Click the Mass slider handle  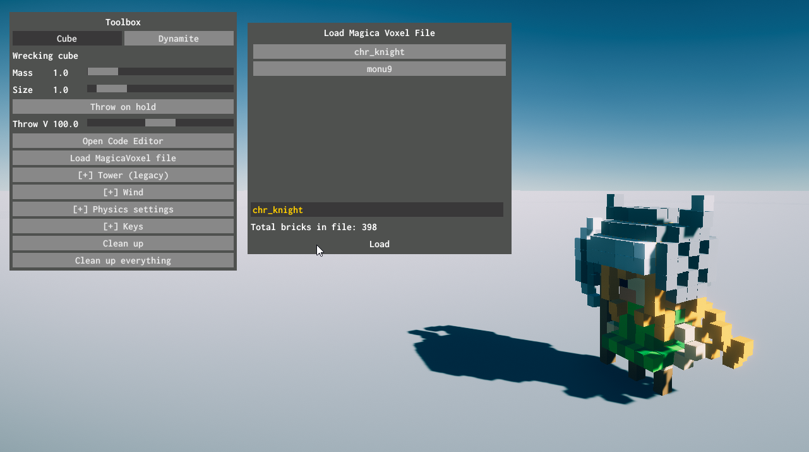tap(103, 72)
